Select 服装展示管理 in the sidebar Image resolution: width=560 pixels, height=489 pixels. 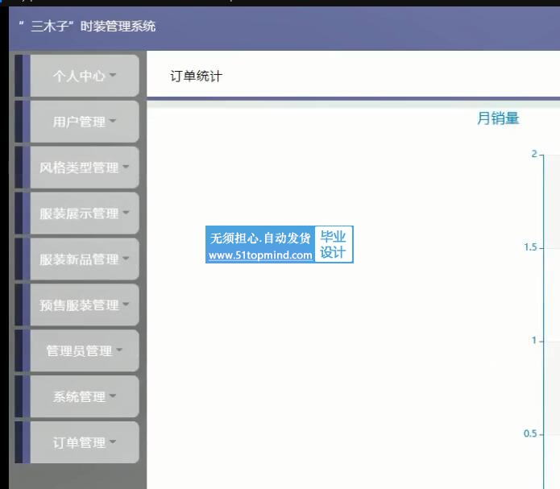coord(79,213)
